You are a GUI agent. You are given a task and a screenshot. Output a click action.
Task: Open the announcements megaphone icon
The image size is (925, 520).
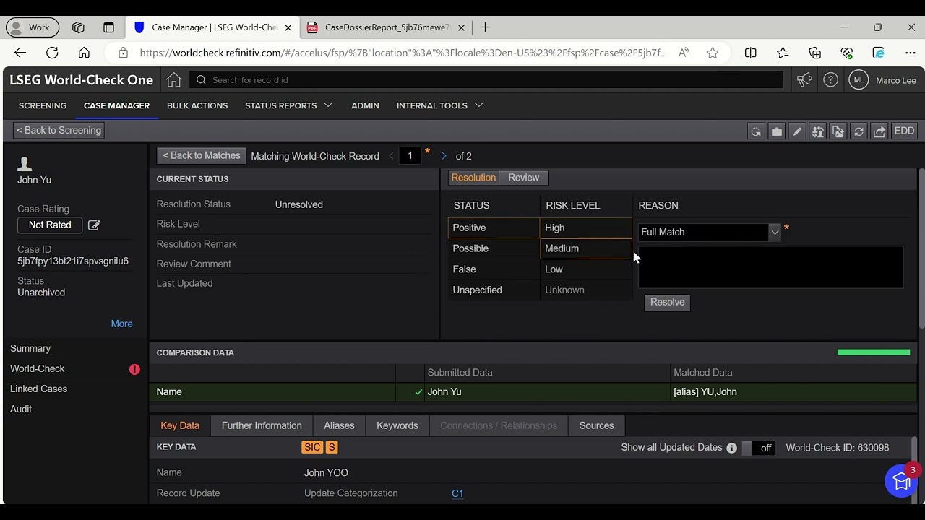[804, 80]
